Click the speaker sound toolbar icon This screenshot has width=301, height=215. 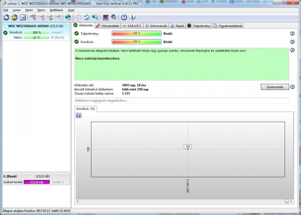[114, 18]
